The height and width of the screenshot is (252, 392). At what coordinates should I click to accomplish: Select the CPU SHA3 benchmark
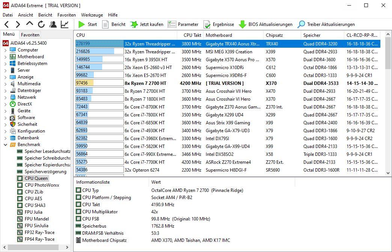31,205
